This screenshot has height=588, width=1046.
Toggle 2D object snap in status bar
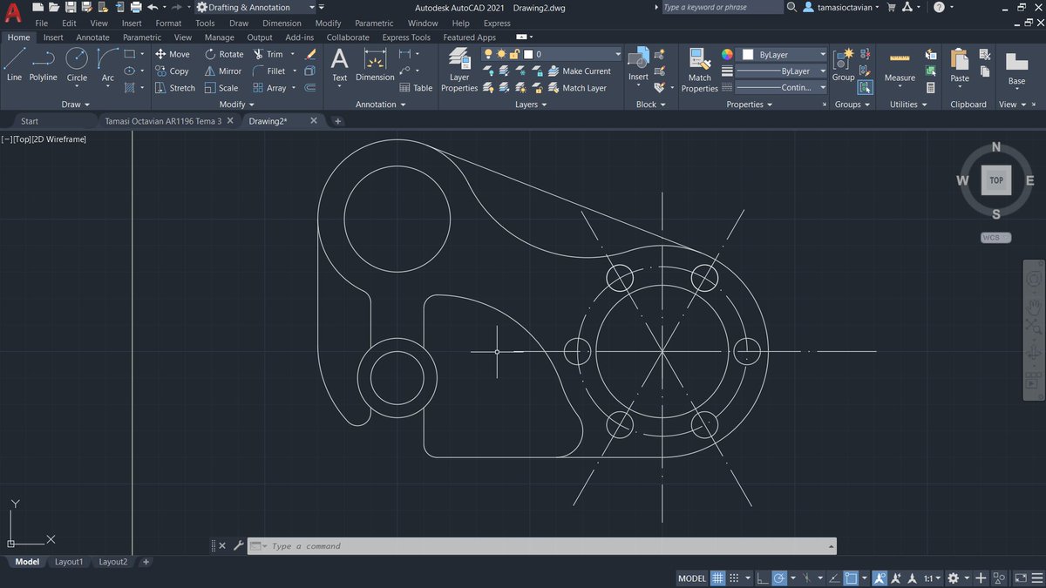(850, 578)
